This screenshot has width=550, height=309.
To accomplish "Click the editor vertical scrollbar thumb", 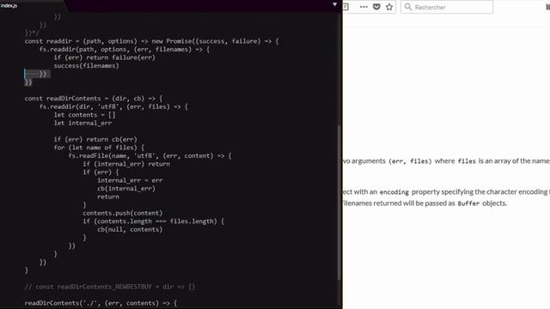I will click(339, 203).
